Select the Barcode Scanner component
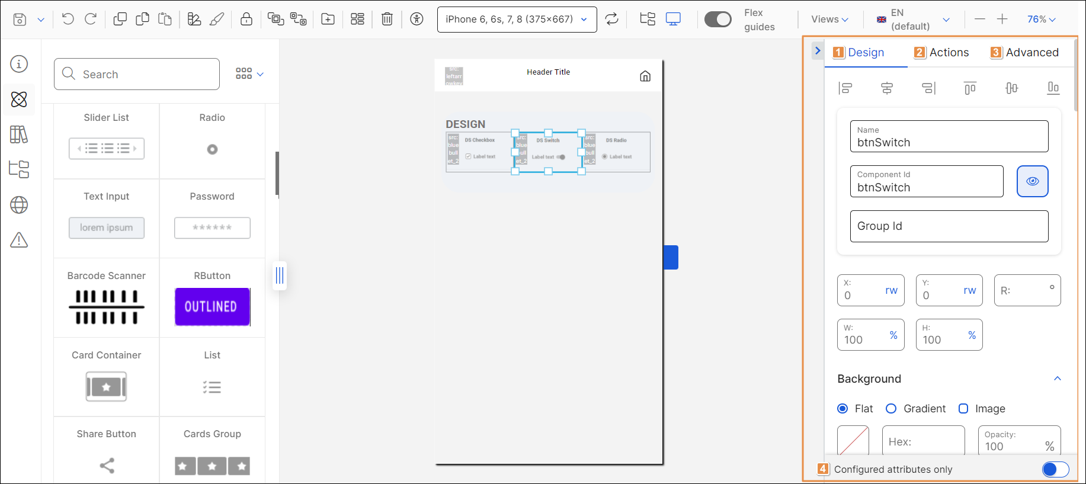1086x484 pixels. point(107,298)
